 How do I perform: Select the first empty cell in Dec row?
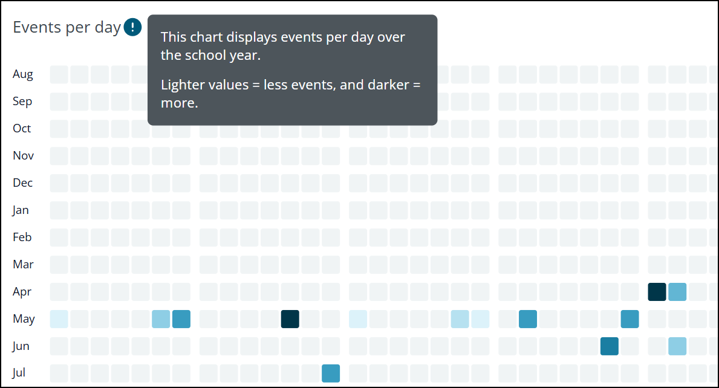59,183
